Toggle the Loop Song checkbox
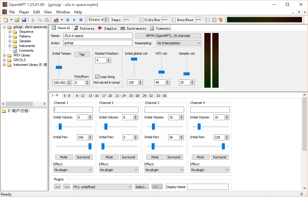Viewport: 308px width, 197px height. [x=97, y=77]
